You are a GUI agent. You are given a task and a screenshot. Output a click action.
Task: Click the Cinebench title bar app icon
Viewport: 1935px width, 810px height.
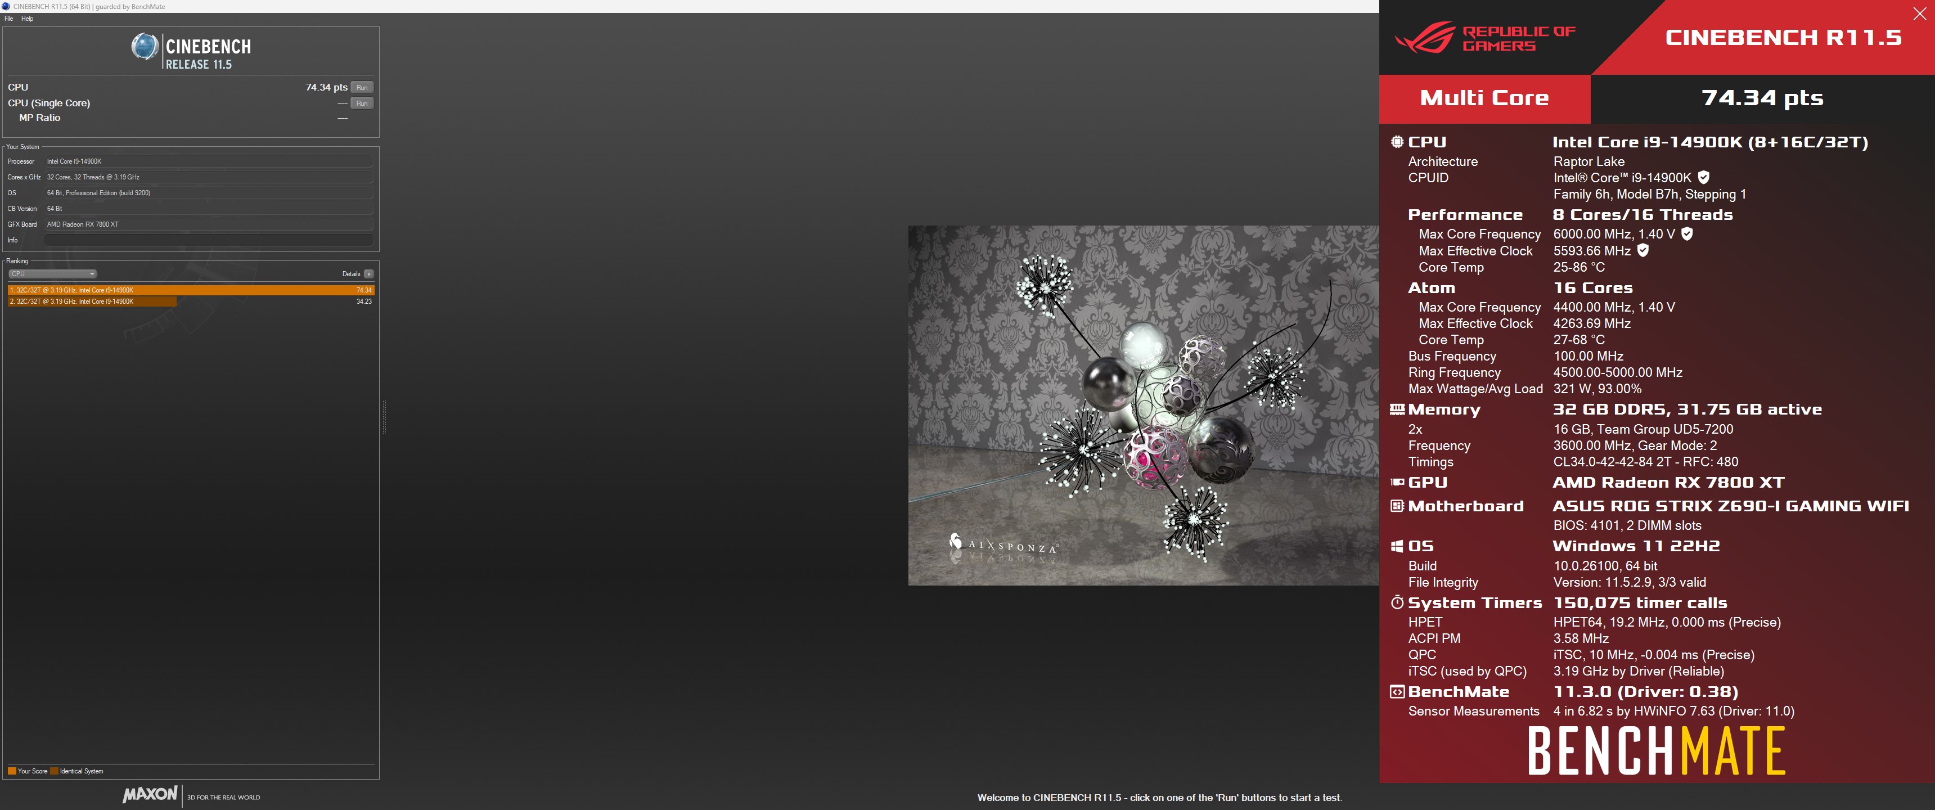pos(6,6)
